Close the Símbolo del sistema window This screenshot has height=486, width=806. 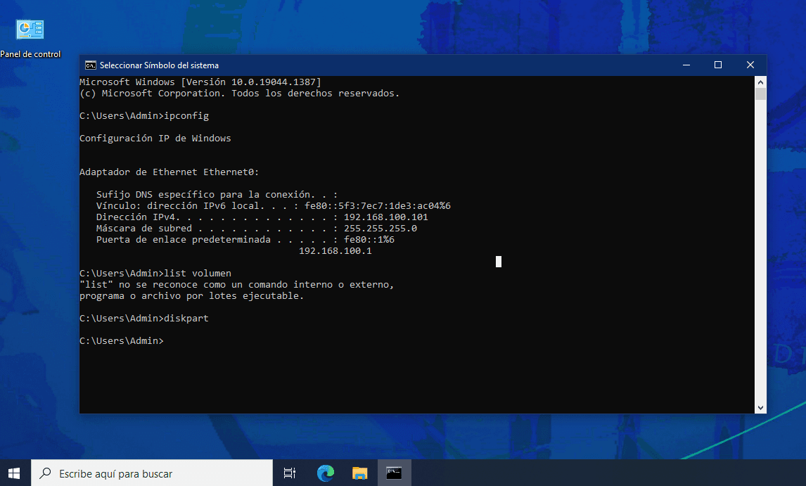[x=750, y=65]
